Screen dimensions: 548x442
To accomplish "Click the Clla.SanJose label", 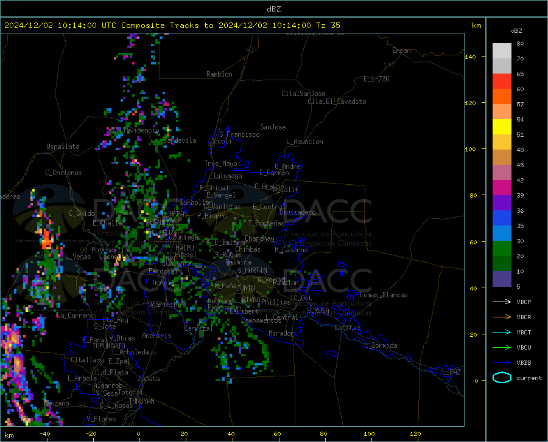I will [303, 94].
